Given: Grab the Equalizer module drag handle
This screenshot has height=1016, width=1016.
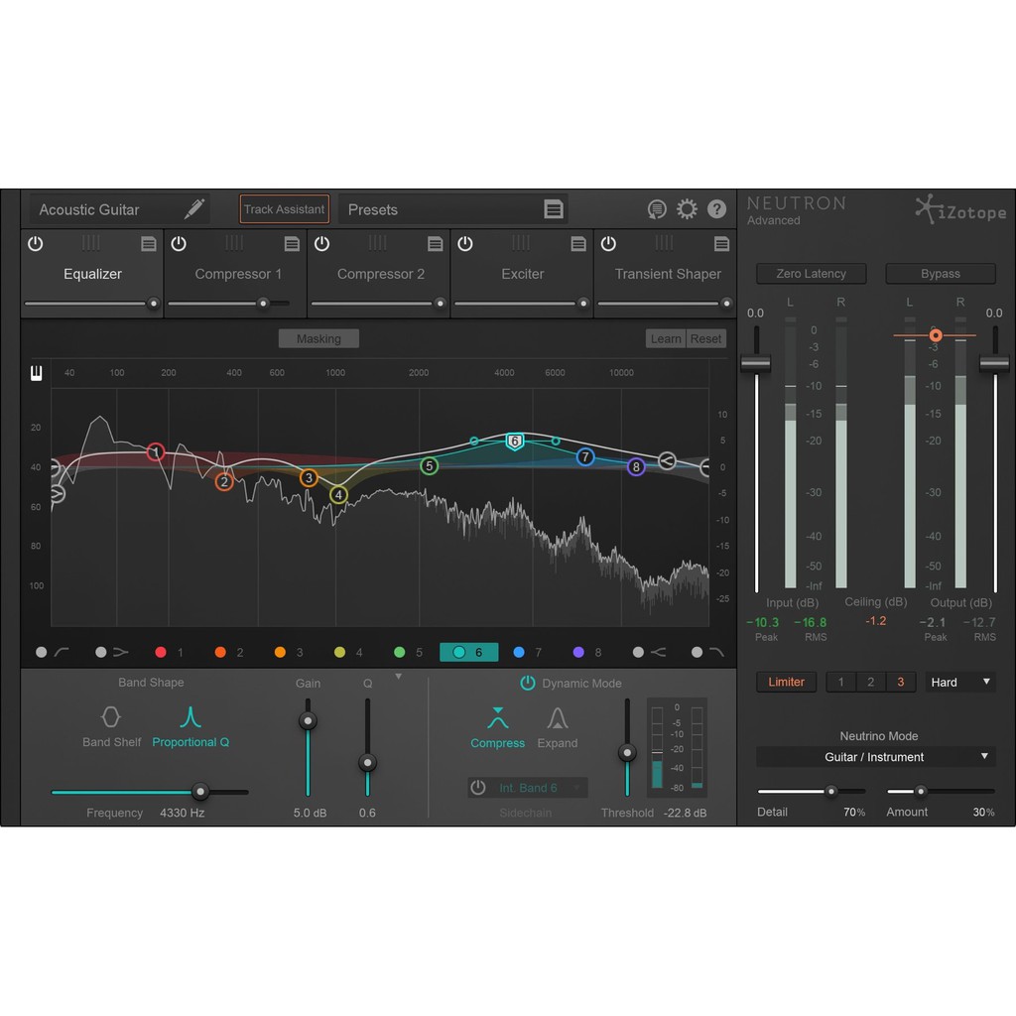Looking at the screenshot, I should [x=90, y=243].
